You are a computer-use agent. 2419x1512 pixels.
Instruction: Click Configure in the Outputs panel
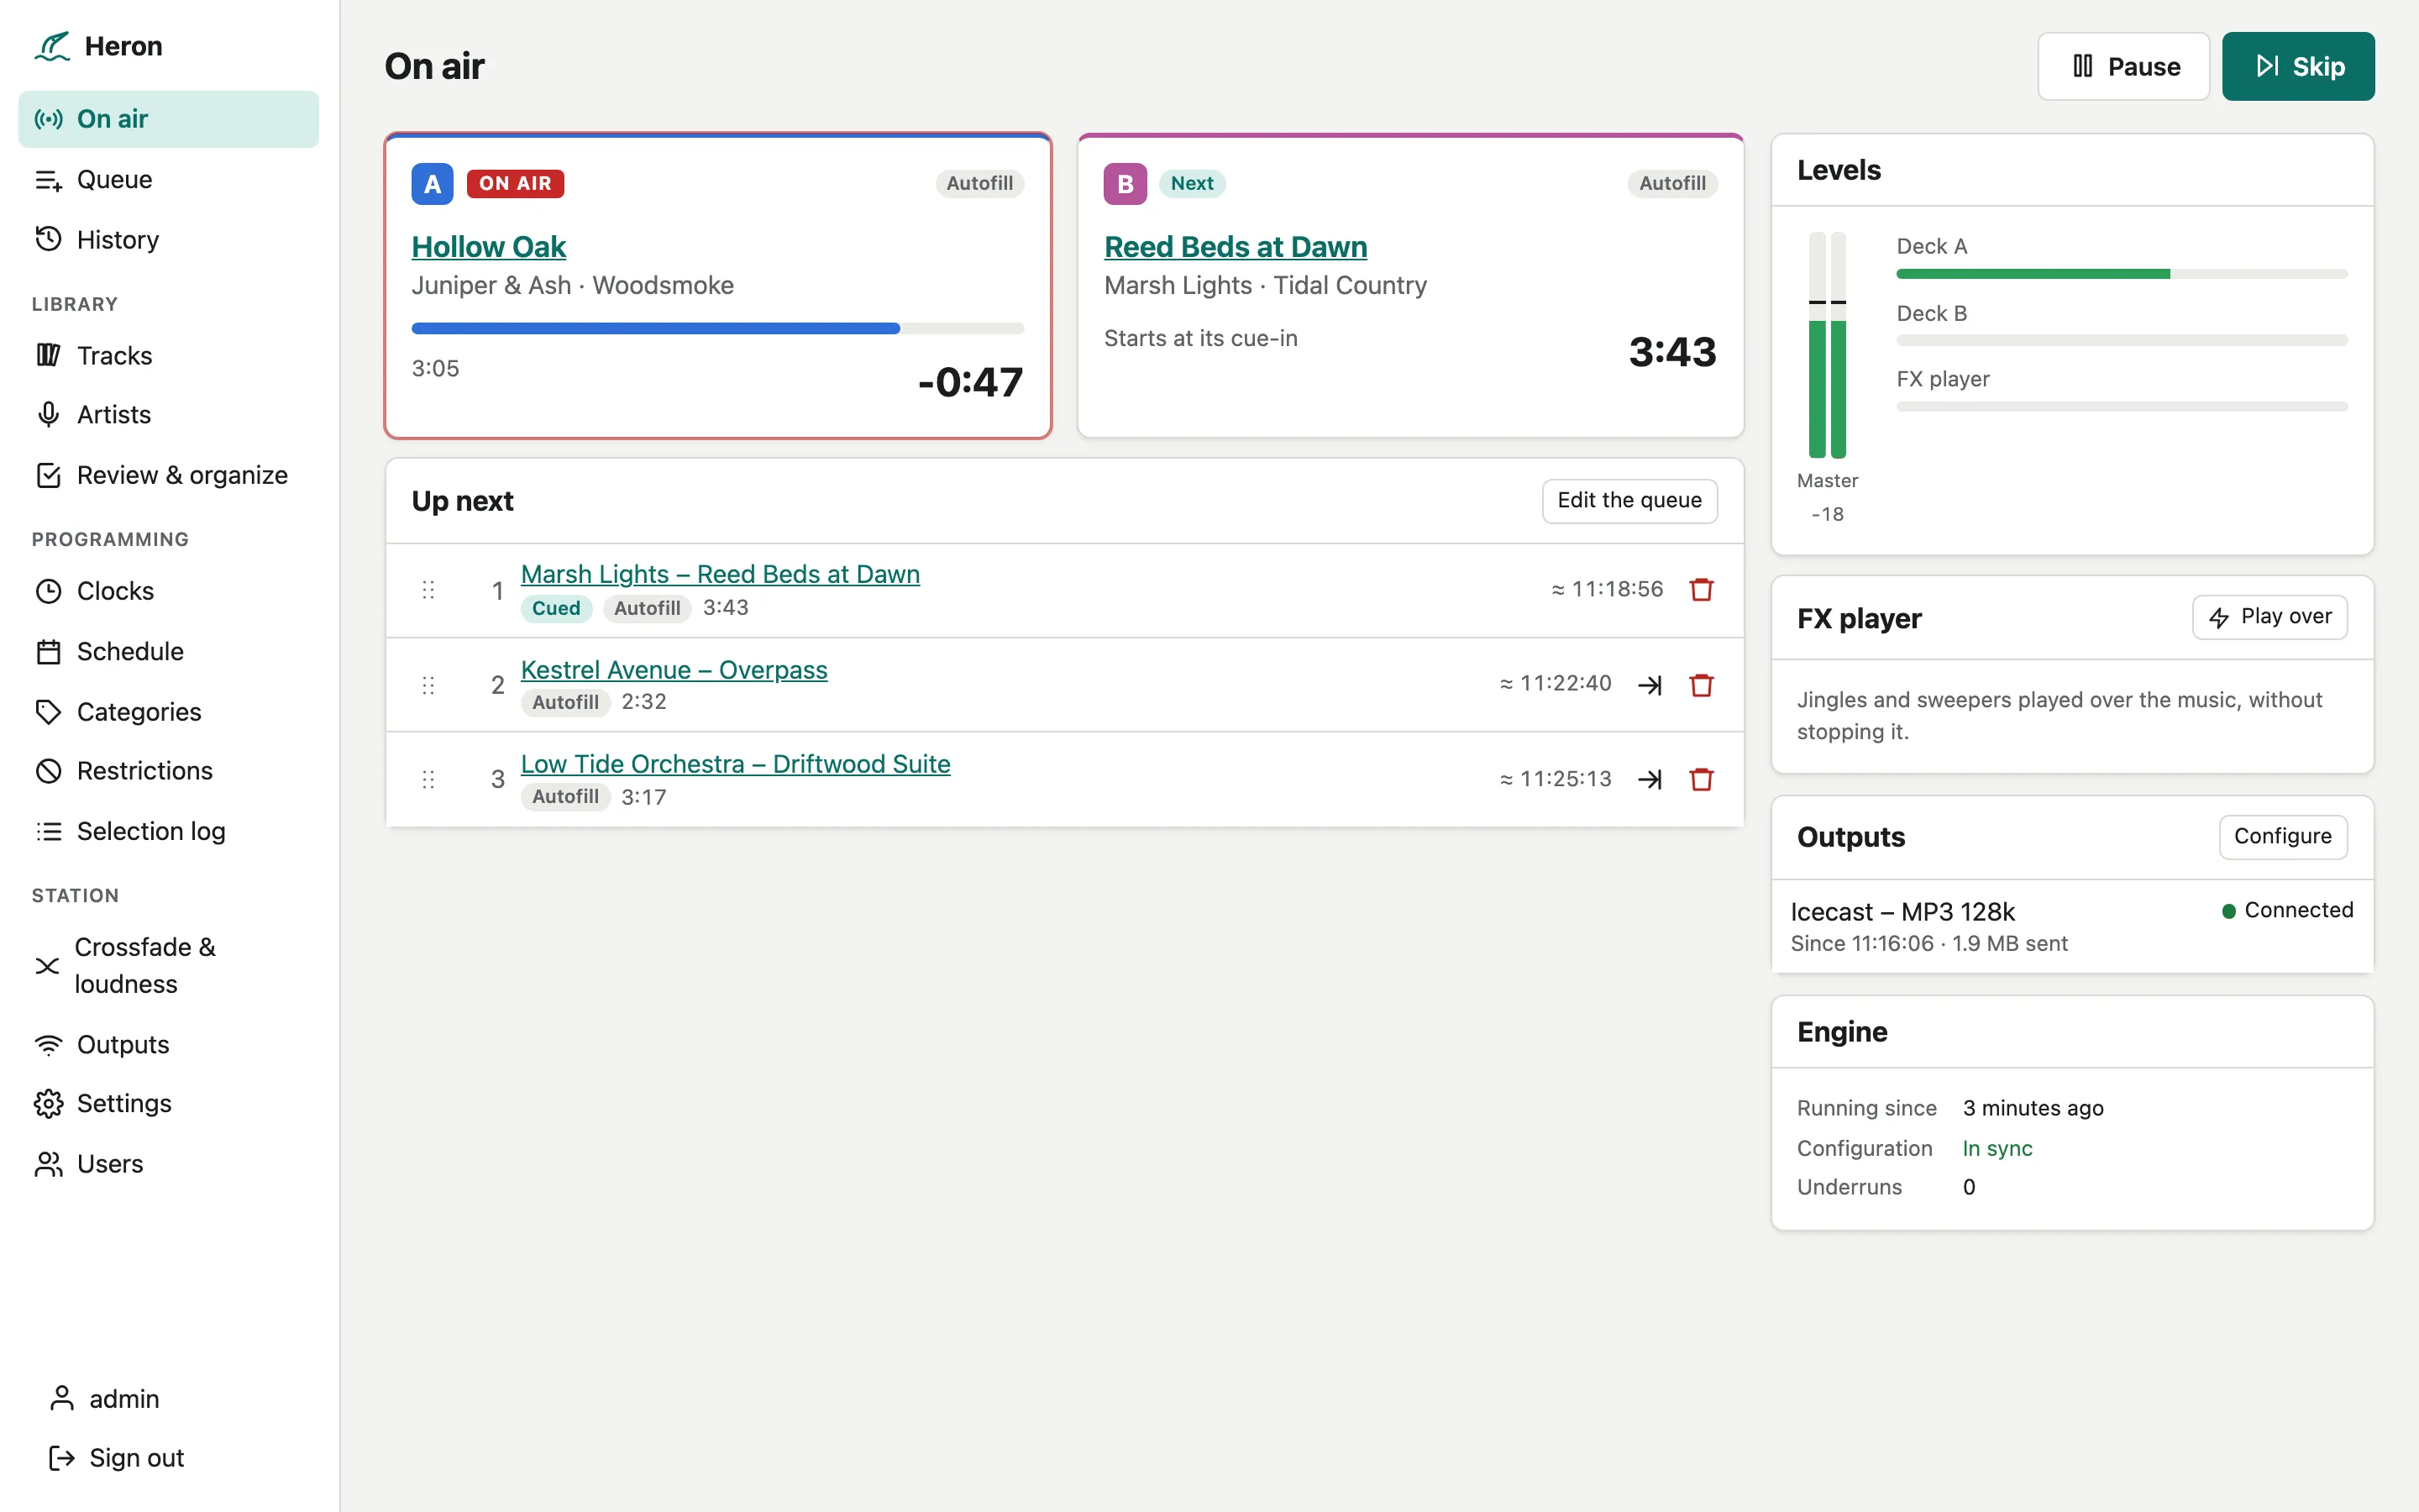[2282, 836]
